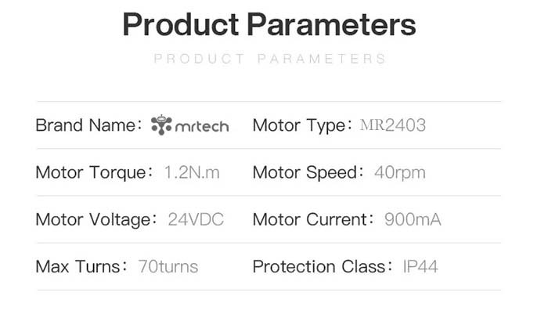Image resolution: width=548 pixels, height=332 pixels.
Task: Click the Brand Name label
Action: coord(88,125)
